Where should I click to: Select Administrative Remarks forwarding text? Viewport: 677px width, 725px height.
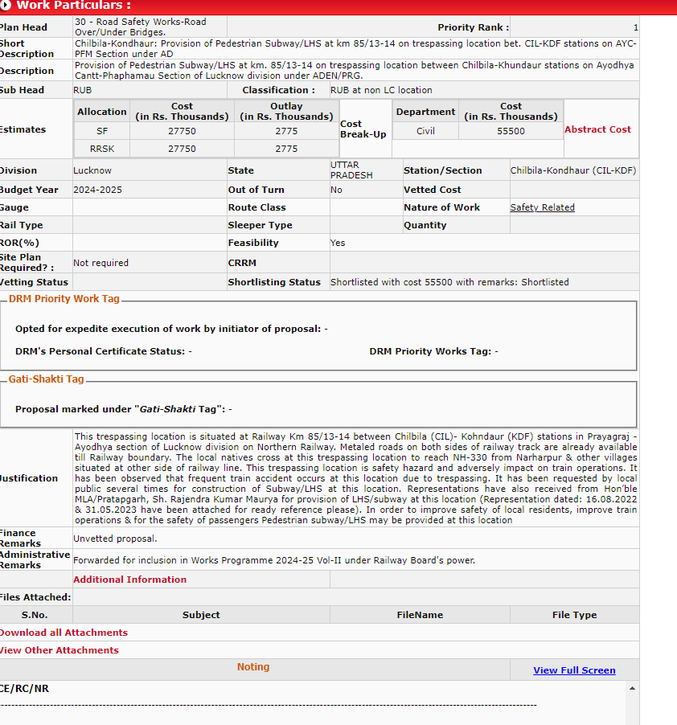coord(274,560)
